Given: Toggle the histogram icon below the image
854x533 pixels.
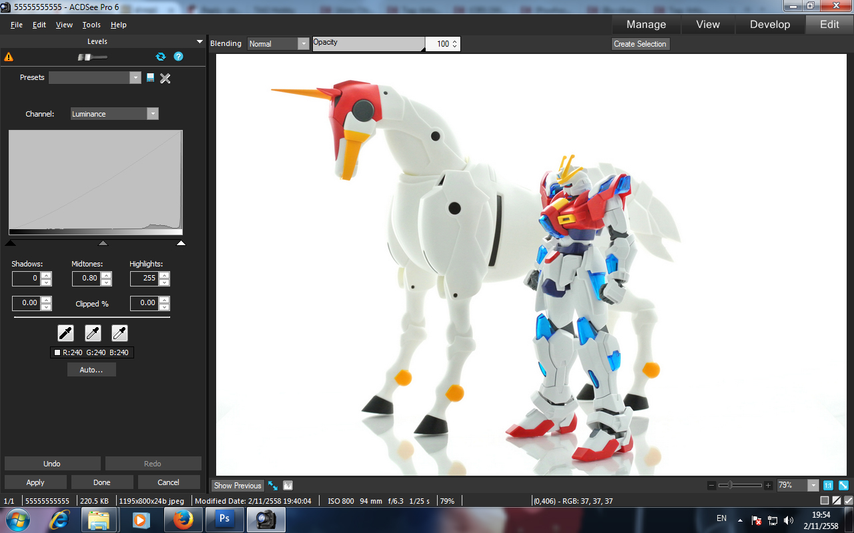Looking at the screenshot, I should [288, 486].
